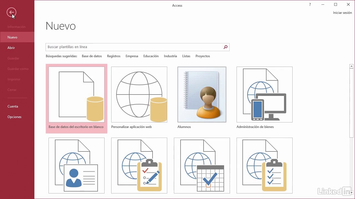Click the Imprimir sidebar entry

(17, 79)
